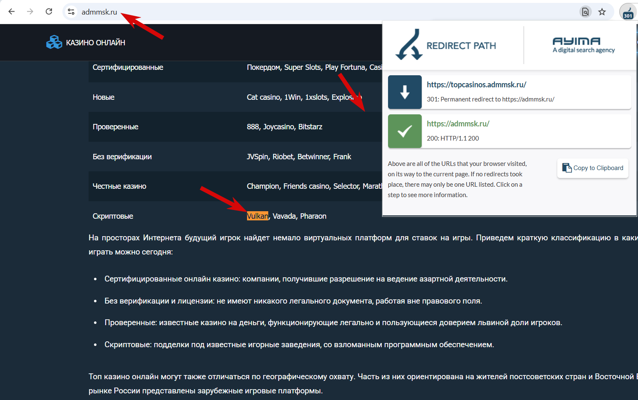The width and height of the screenshot is (638, 400).
Task: Open the https://admmsk.ru/ final URL entry
Action: [458, 124]
